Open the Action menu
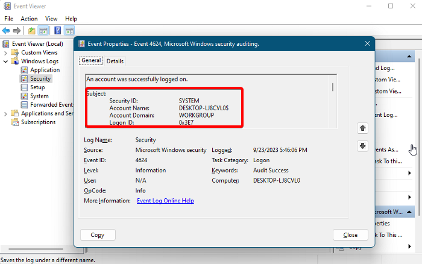 pos(29,19)
